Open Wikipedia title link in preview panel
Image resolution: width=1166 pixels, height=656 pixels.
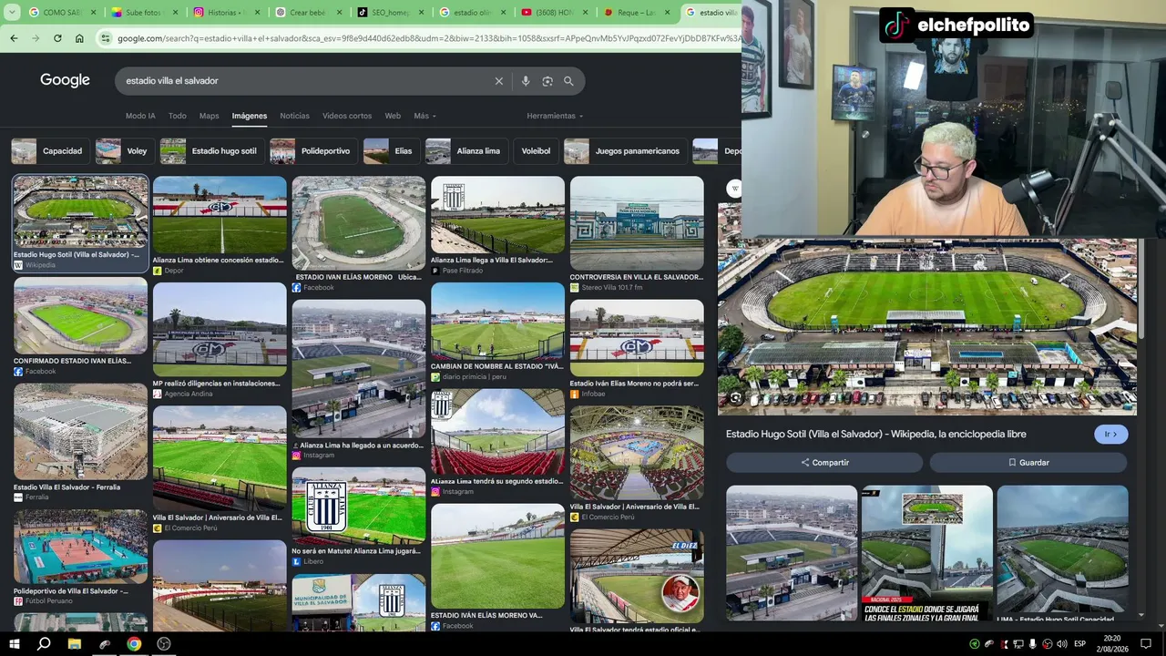click(876, 435)
